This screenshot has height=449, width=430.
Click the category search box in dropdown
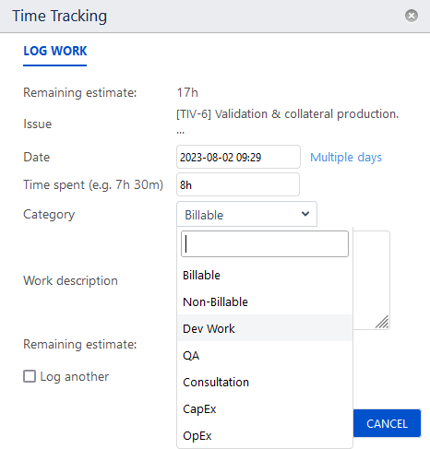pos(265,244)
